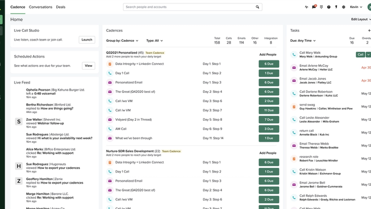The image size is (371, 209).
Task: Click the Call button for Mary Walk
Action: click(361, 55)
